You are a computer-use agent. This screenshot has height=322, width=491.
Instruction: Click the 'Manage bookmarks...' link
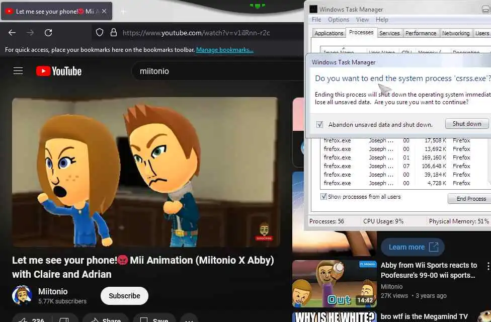(x=224, y=50)
